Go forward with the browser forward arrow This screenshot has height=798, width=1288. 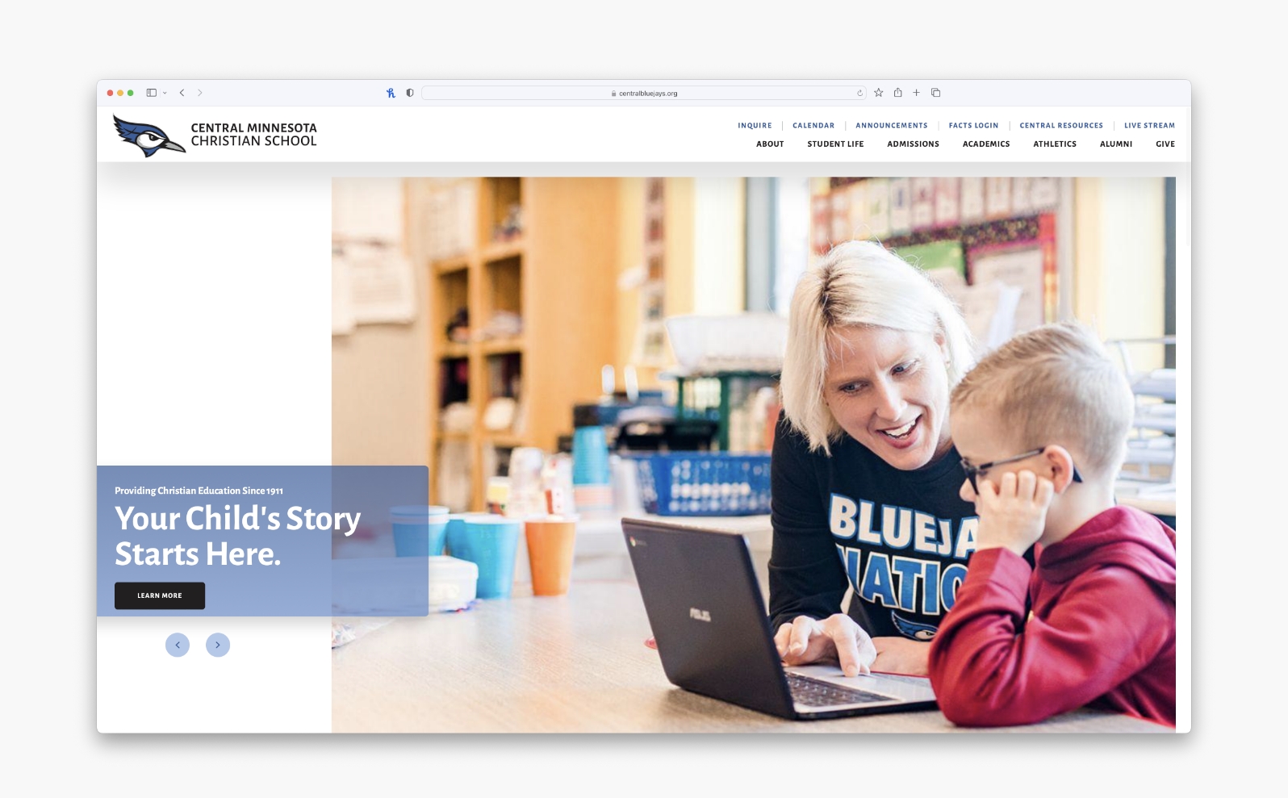point(200,93)
